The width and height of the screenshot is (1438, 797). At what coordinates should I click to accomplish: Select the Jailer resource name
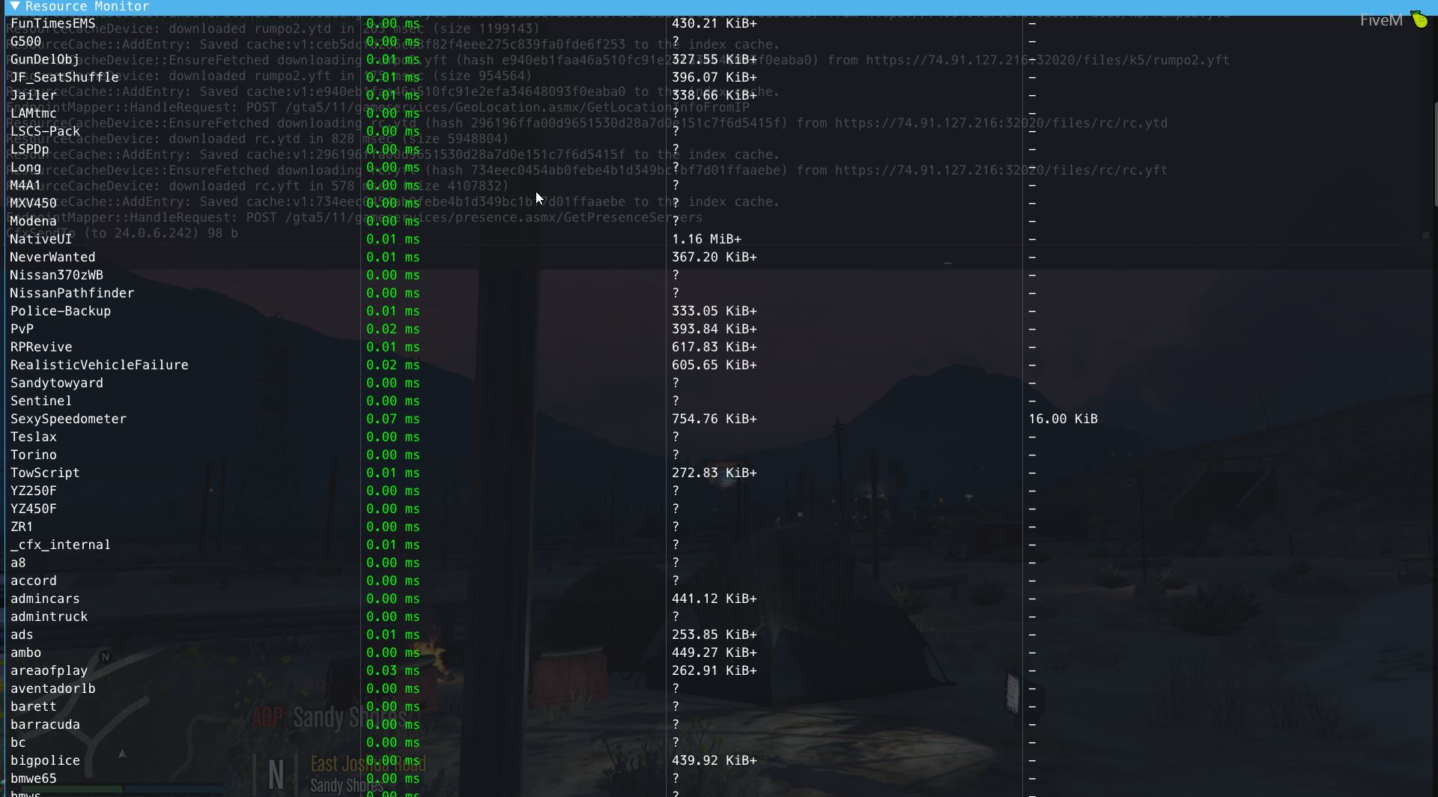coord(34,95)
